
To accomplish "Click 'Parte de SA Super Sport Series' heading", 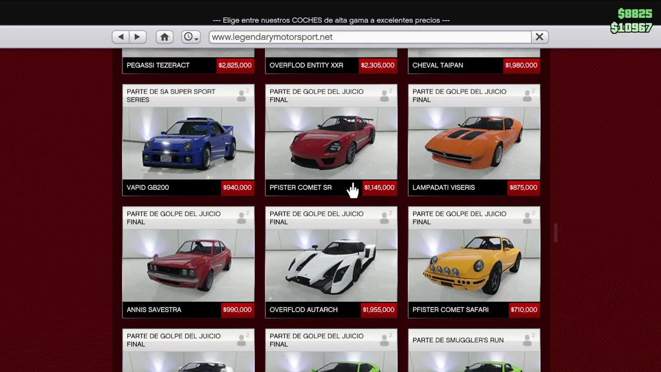I will tap(171, 96).
